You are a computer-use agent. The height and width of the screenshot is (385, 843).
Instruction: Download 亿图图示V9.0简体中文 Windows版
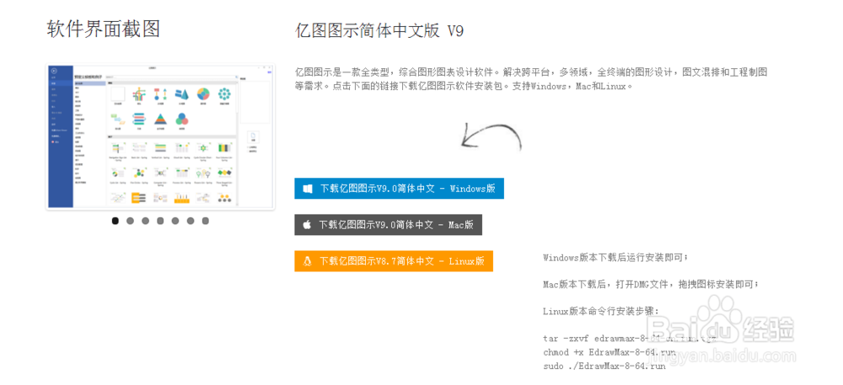click(x=399, y=189)
